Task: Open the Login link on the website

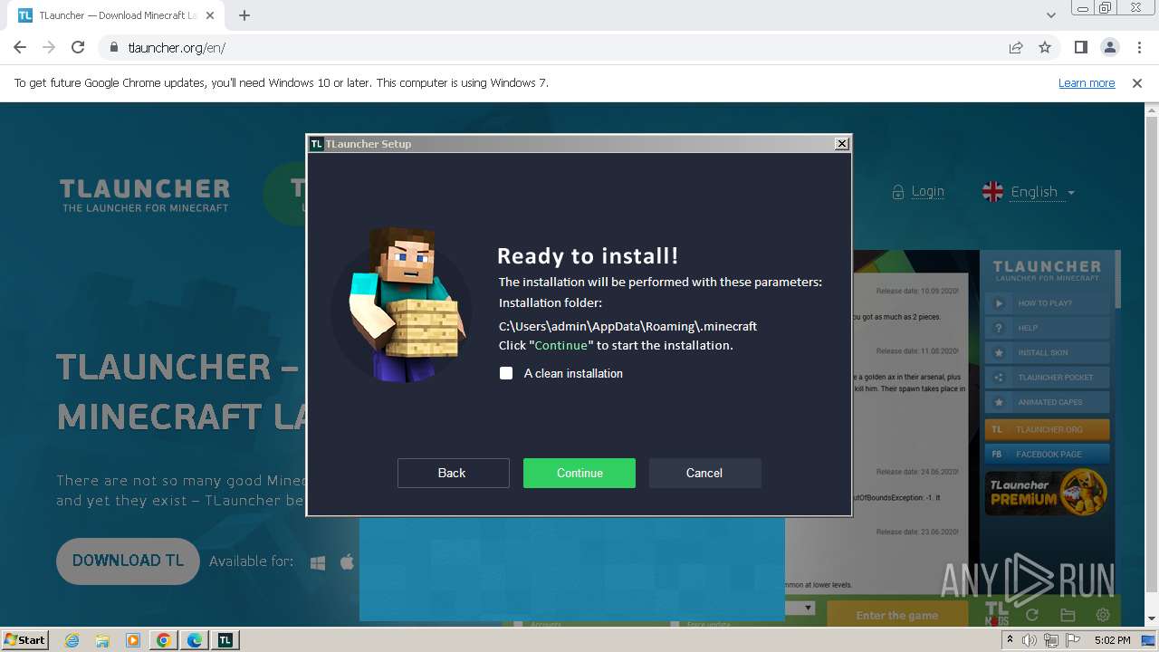Action: coord(927,191)
